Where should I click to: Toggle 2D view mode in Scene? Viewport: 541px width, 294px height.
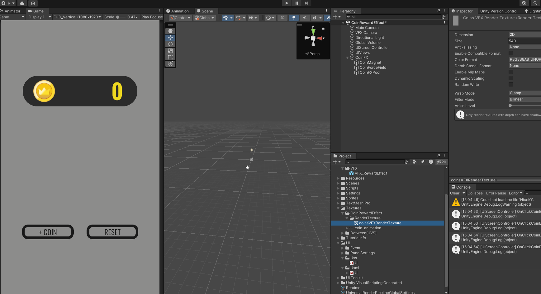(x=282, y=18)
